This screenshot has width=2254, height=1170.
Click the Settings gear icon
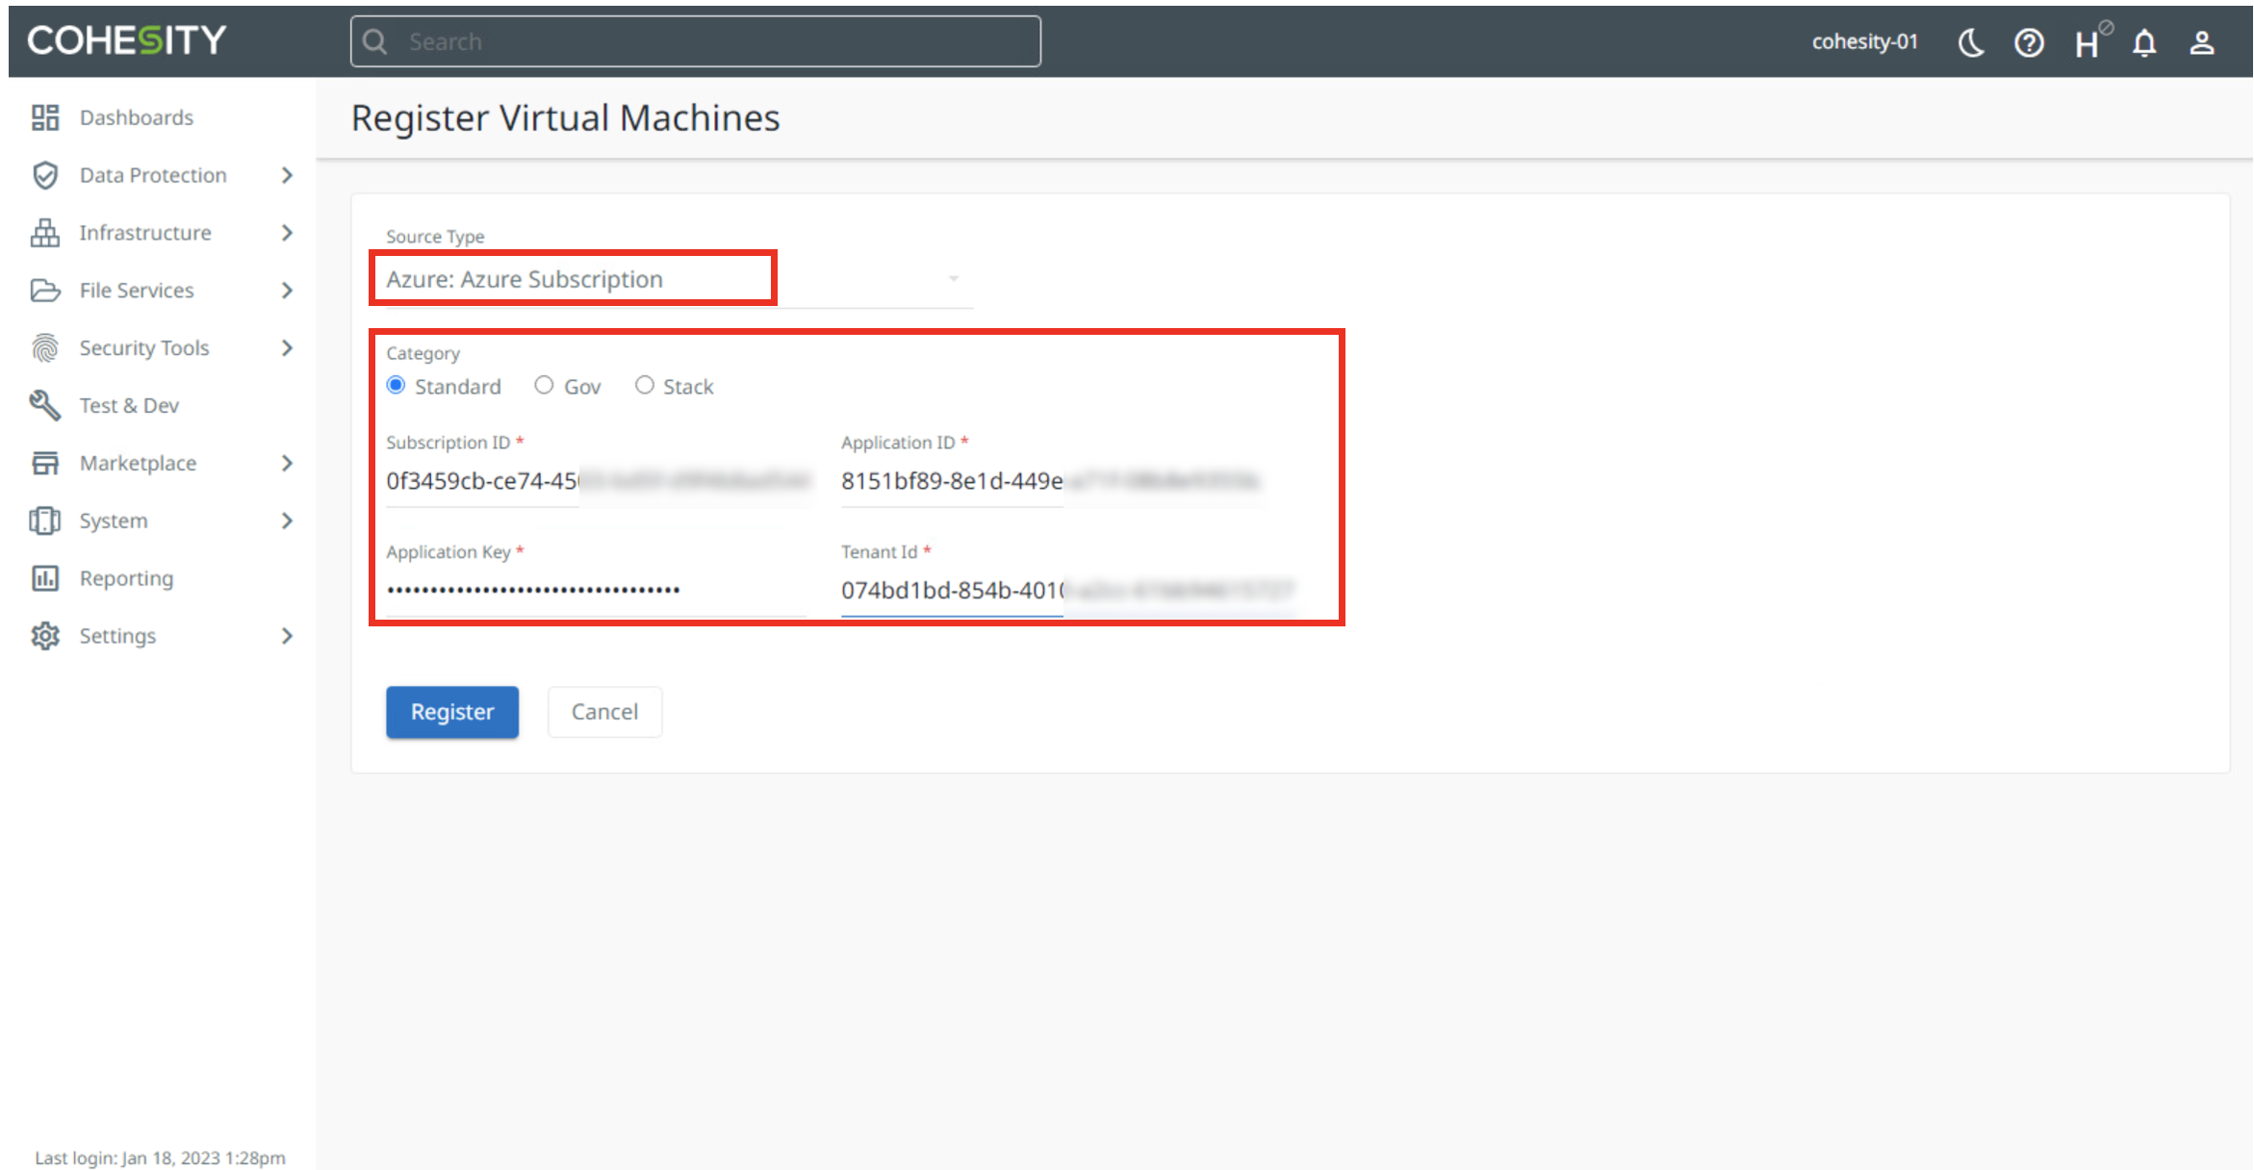pos(45,636)
